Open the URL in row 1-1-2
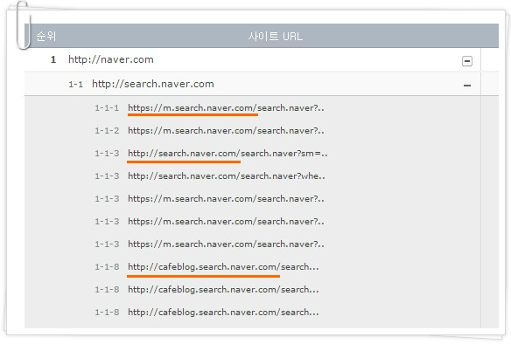This screenshot has width=511, height=344. pyautogui.click(x=226, y=131)
